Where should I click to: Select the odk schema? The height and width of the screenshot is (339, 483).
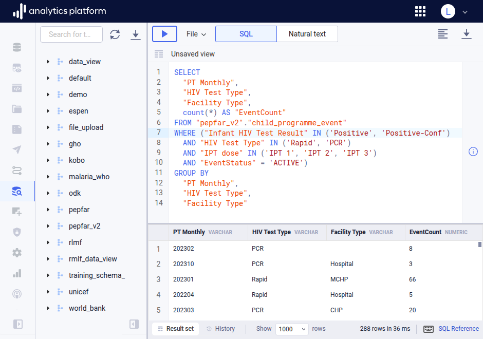coord(75,193)
